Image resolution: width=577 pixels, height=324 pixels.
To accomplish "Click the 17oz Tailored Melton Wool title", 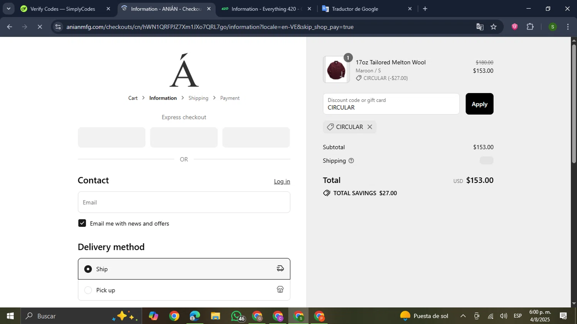I will [390, 62].
